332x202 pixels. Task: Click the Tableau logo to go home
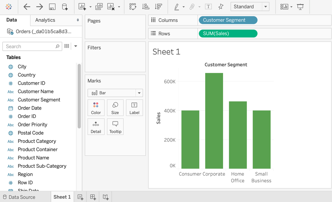[x=9, y=6]
